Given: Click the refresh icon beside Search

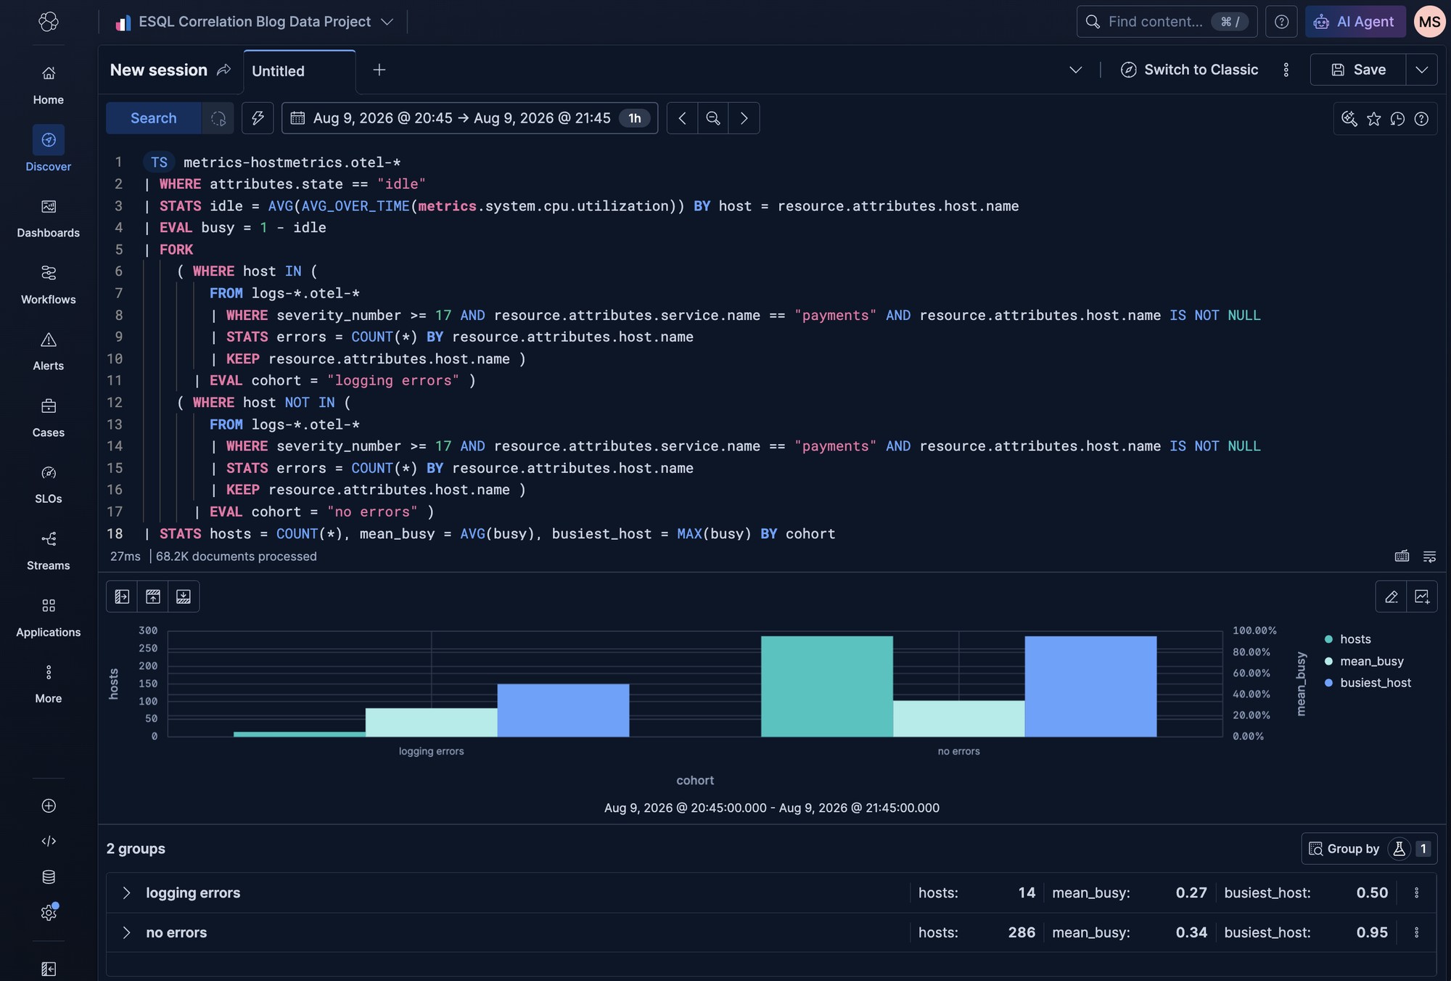Looking at the screenshot, I should 218,118.
